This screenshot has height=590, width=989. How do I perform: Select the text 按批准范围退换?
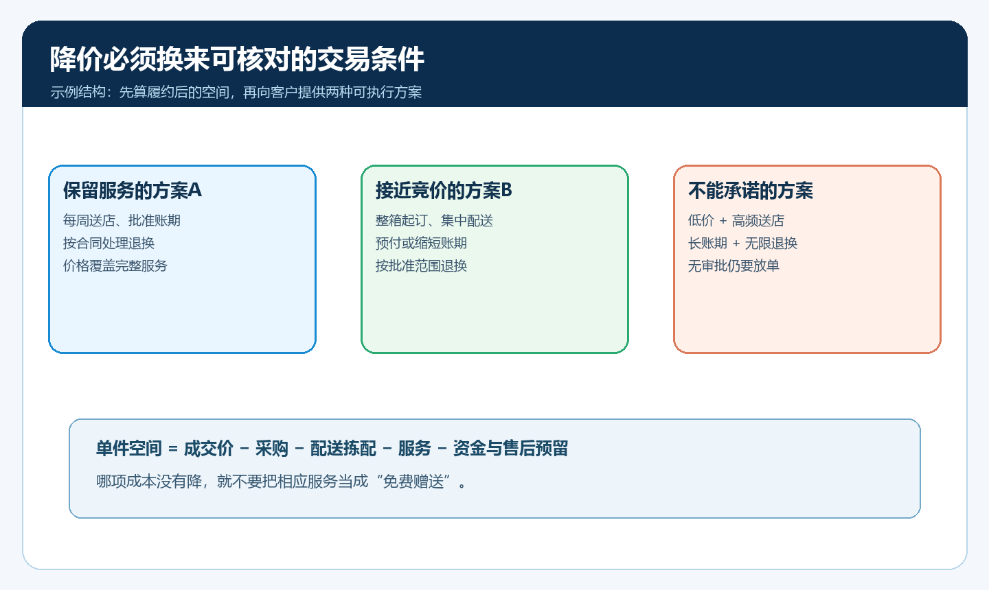click(421, 265)
